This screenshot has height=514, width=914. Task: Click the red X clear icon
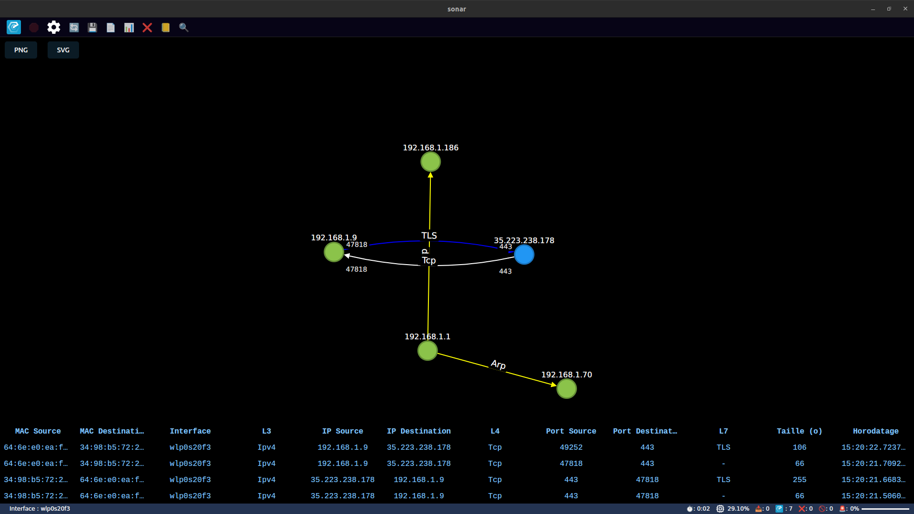click(147, 28)
